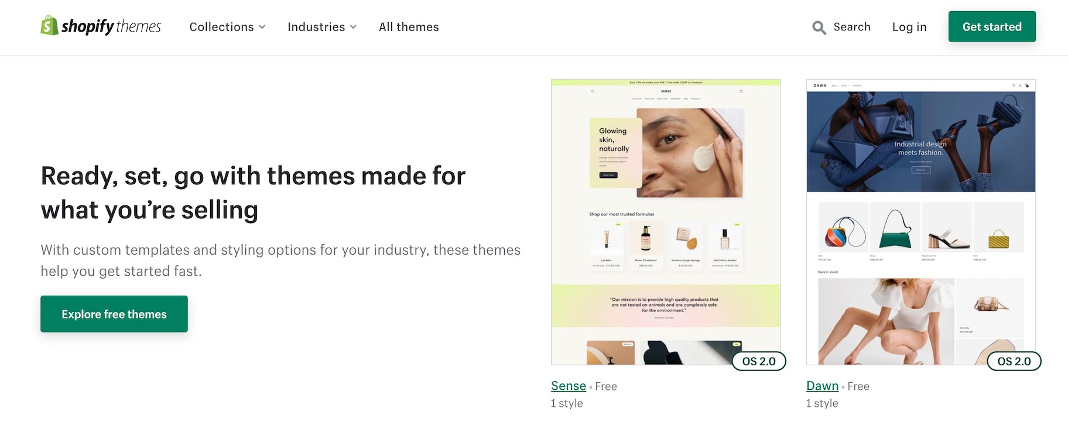Expand the Collections dropdown chevron
The height and width of the screenshot is (432, 1068).
pos(262,27)
